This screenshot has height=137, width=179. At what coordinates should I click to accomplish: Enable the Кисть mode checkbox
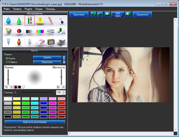coord(7,58)
